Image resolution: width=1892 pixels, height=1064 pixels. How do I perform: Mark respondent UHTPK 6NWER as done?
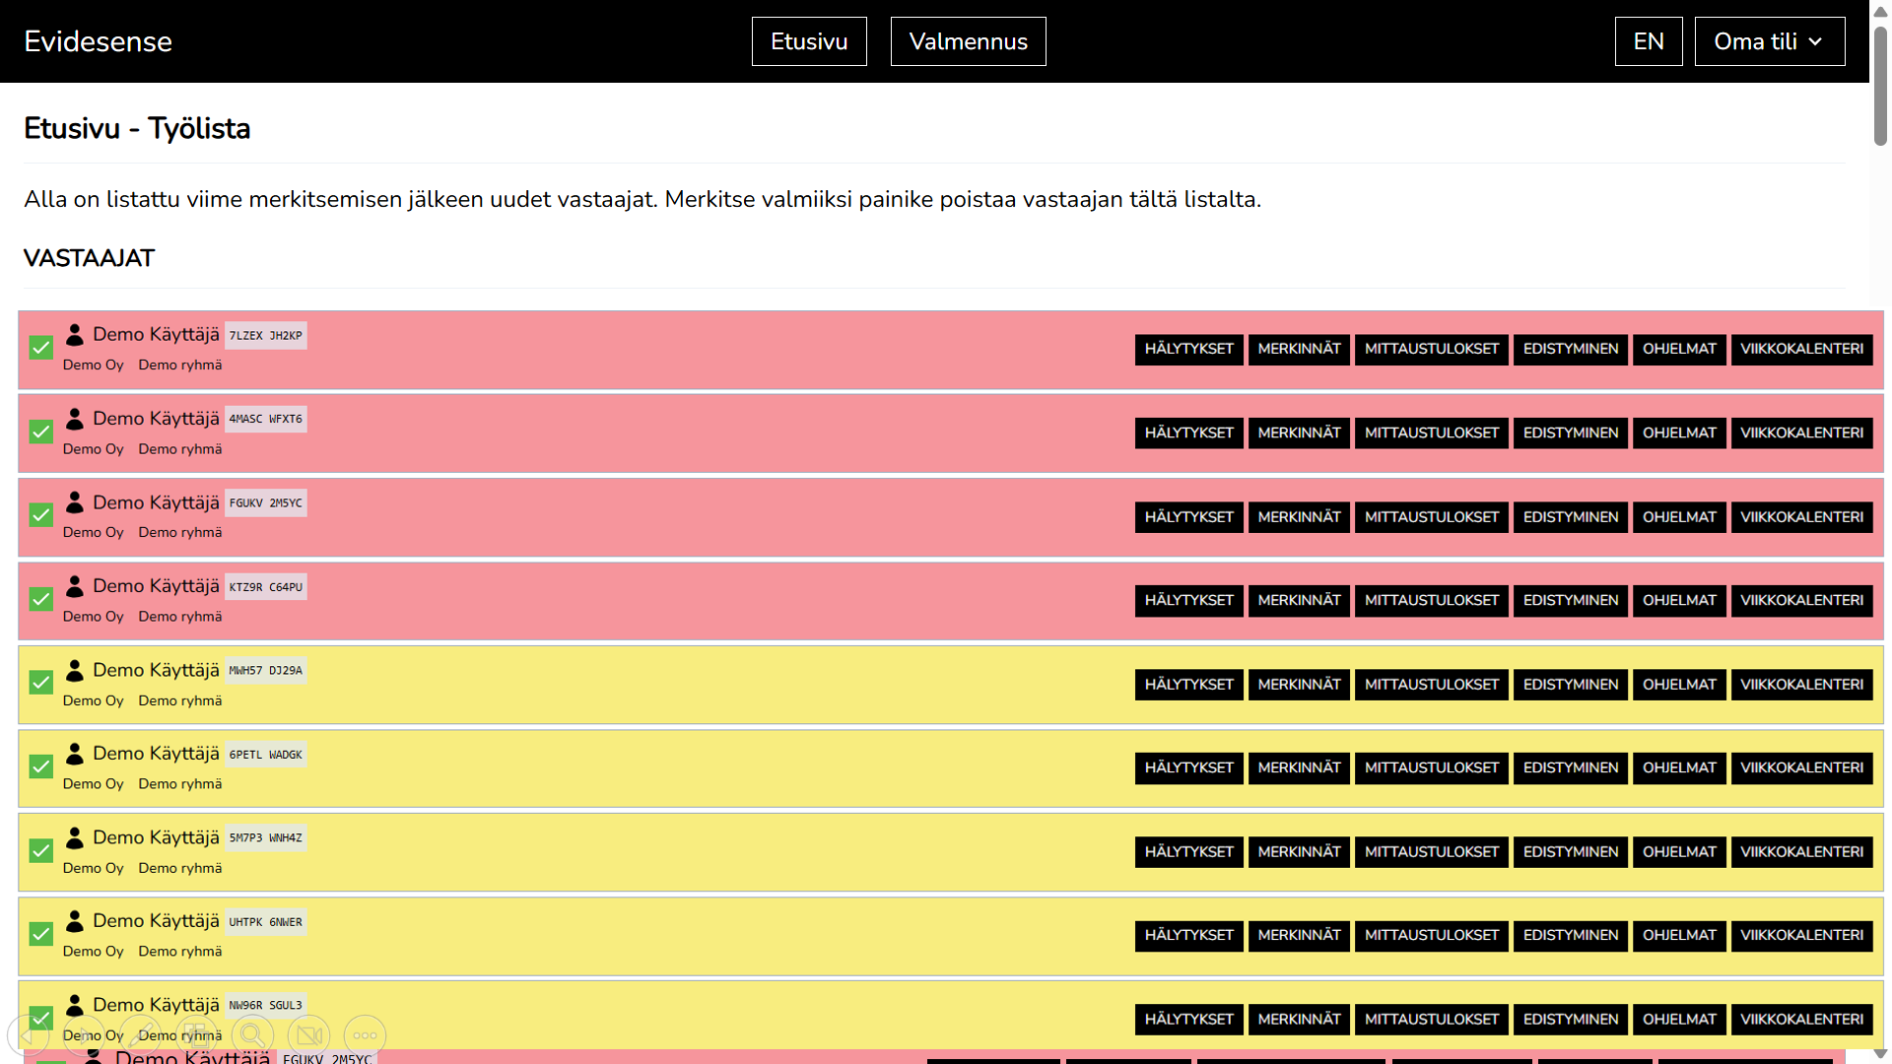pos(40,934)
